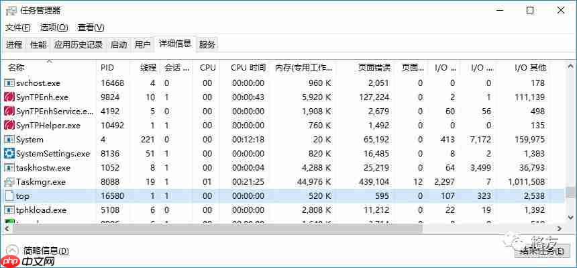
Task: Click the blank file icon beside top
Action: coord(9,195)
